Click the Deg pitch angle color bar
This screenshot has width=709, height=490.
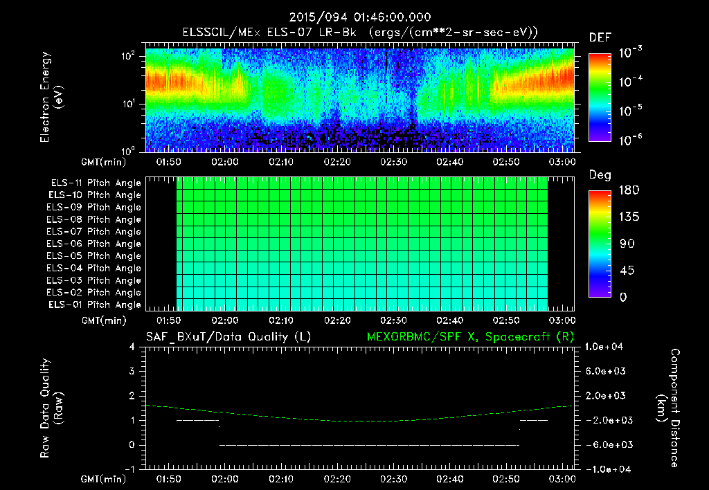tap(600, 244)
